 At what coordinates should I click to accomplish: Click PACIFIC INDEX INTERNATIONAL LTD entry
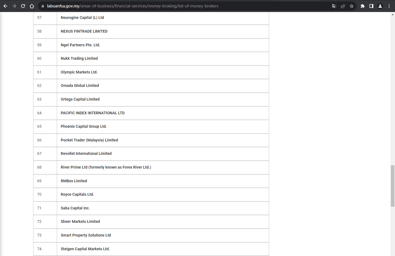point(93,113)
